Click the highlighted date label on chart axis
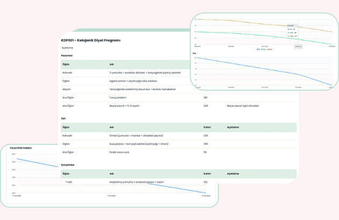Viewport: 339px width, 220px height. pyautogui.click(x=298, y=46)
